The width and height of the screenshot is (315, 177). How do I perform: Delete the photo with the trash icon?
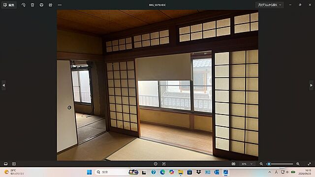(x=32, y=5)
